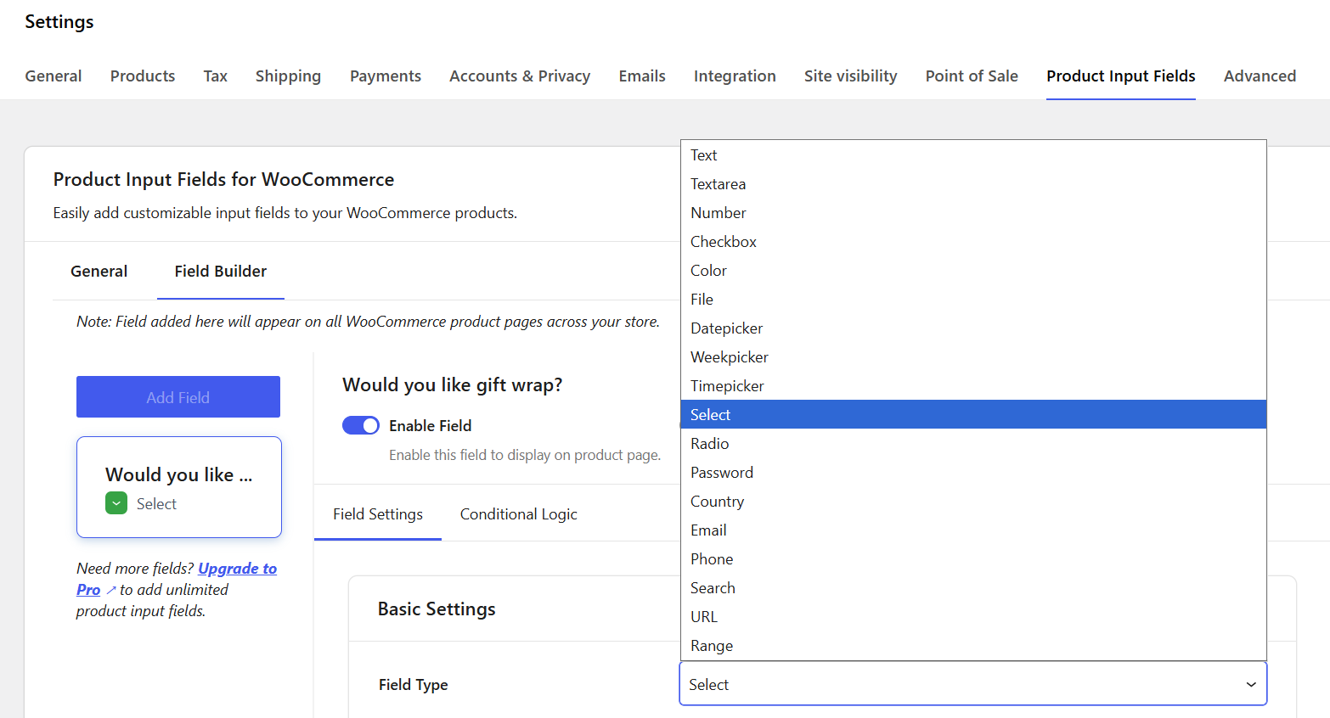Click the Field Type dropdown chevron arrow
Viewport: 1330px width, 718px height.
pos(1251,685)
